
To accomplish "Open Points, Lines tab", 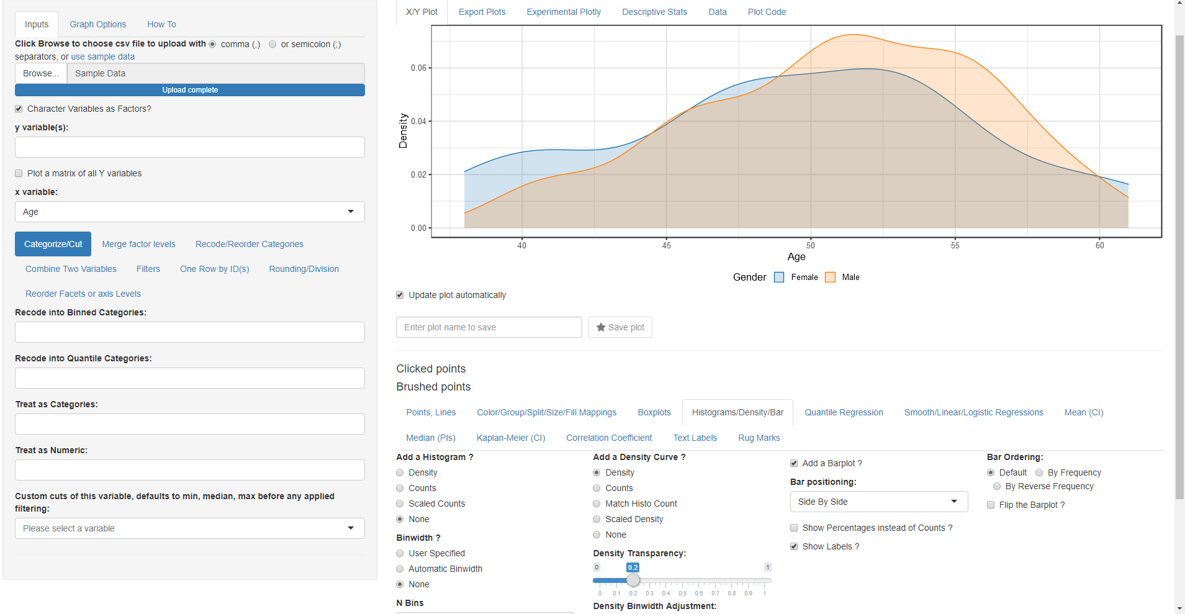I will click(x=431, y=412).
